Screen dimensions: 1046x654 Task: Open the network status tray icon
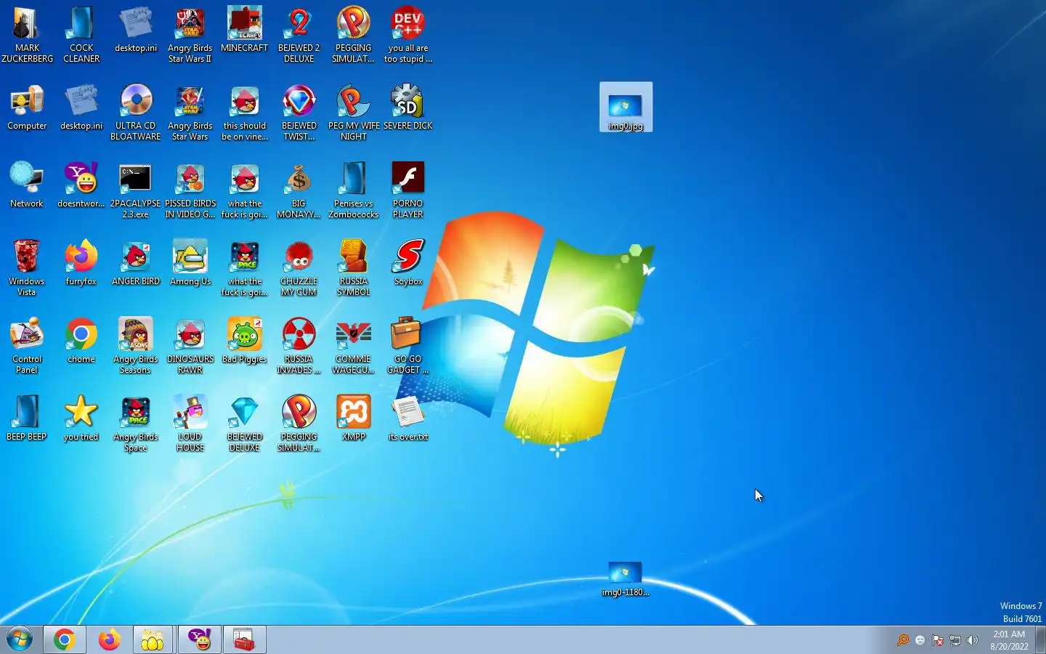point(955,640)
